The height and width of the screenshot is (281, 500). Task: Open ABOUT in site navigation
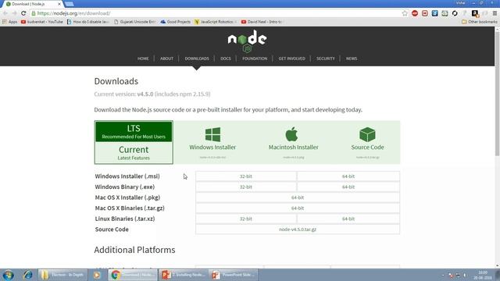pyautogui.click(x=166, y=59)
